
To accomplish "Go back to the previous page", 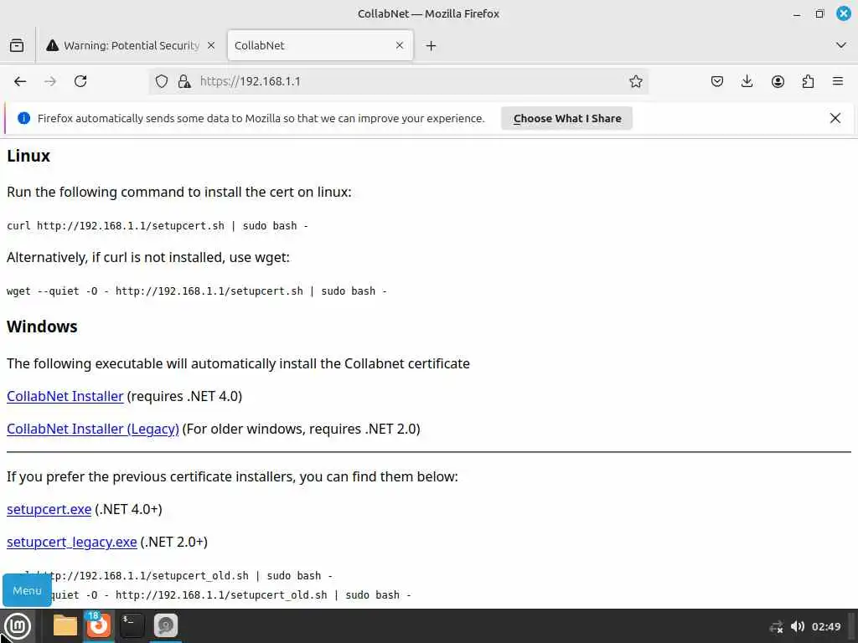I will (20, 81).
